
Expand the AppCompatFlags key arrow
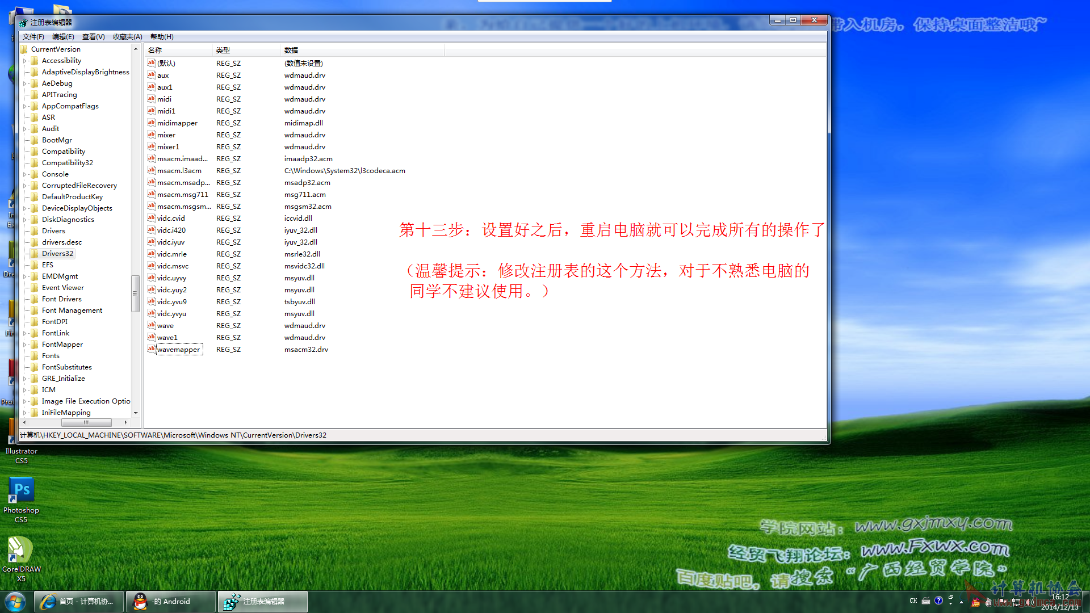24,106
